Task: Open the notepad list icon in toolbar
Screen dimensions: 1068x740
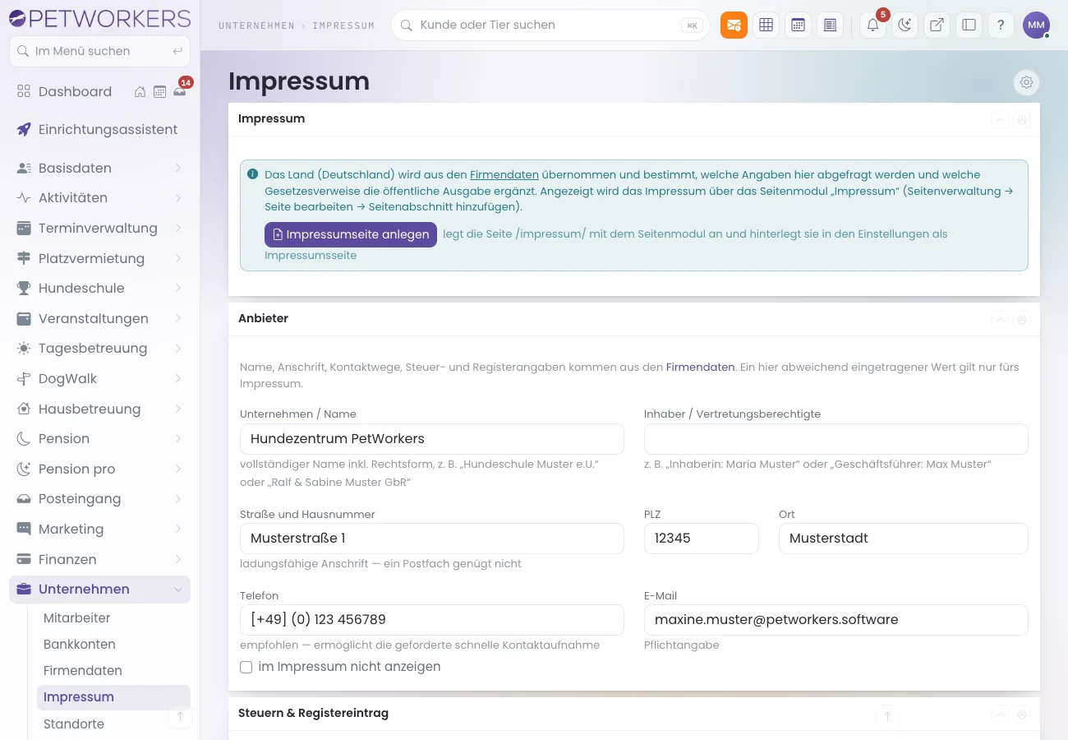Action: (x=830, y=25)
